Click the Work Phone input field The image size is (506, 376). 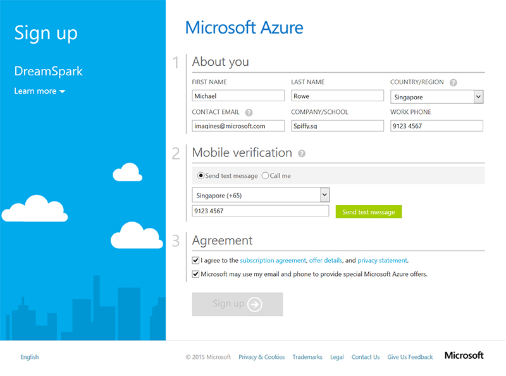436,126
